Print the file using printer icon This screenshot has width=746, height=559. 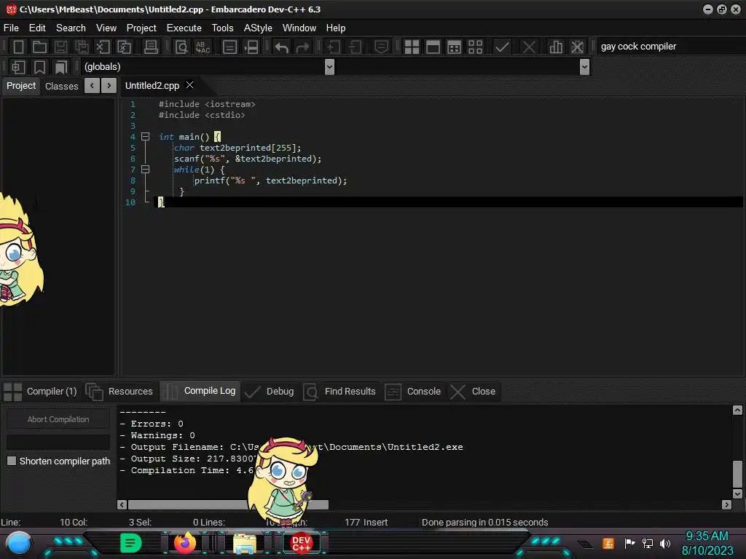point(151,47)
